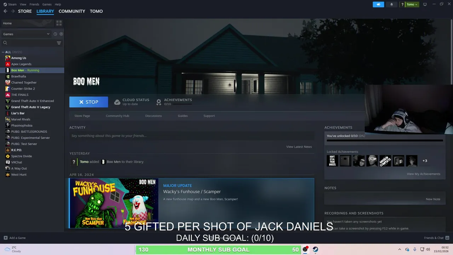The width and height of the screenshot is (453, 255).
Task: Open advanced filter options icon
Action: pyautogui.click(x=59, y=43)
